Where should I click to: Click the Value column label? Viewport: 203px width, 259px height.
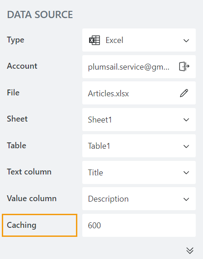[32, 198]
